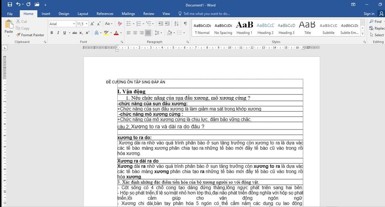Click Increase Indent icon
Image resolution: width=385 pixels, height=207 pixels.
(x=167, y=24)
